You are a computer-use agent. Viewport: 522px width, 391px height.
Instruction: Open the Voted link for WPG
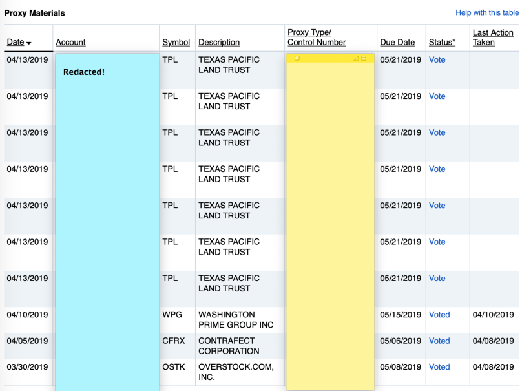[439, 315]
